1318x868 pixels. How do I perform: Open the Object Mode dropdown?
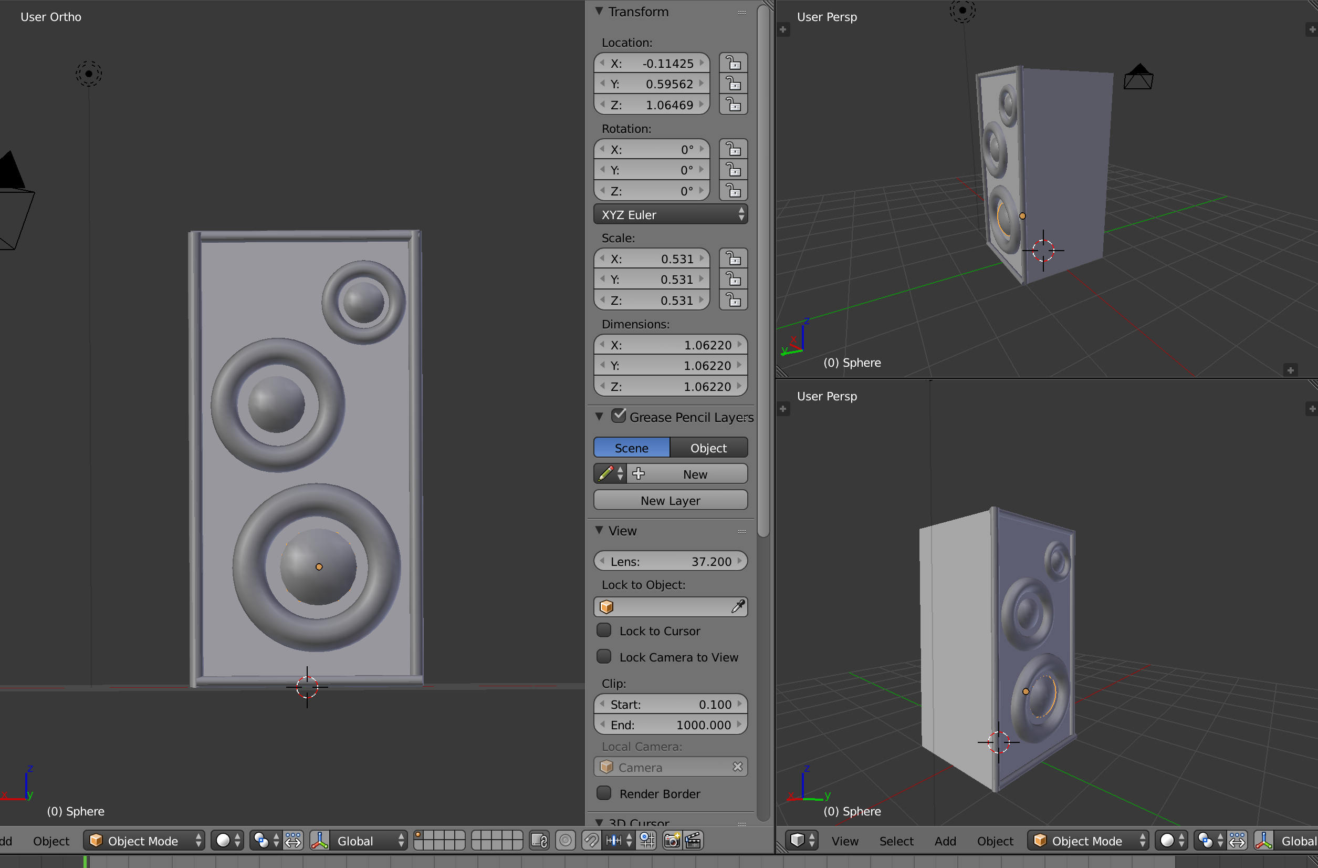tap(143, 840)
